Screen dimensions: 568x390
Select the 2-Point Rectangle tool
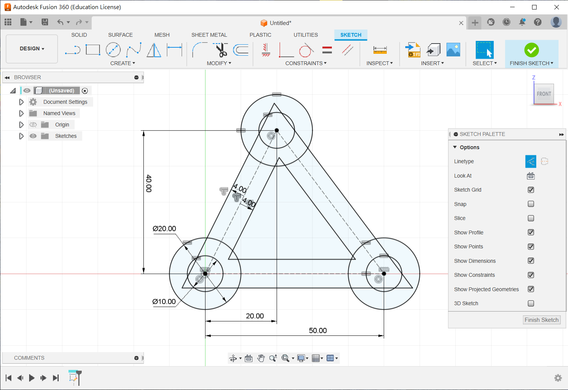[93, 50]
